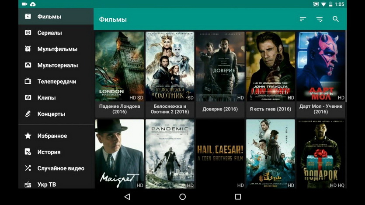Tap the TV icon beside Телепередачи
The height and width of the screenshot is (205, 365).
[28, 81]
